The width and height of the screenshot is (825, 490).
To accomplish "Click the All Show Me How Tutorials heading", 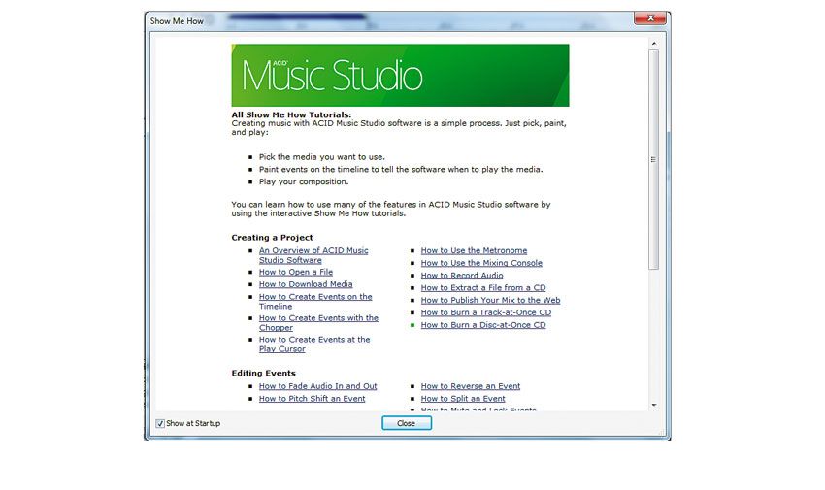I will [x=291, y=114].
